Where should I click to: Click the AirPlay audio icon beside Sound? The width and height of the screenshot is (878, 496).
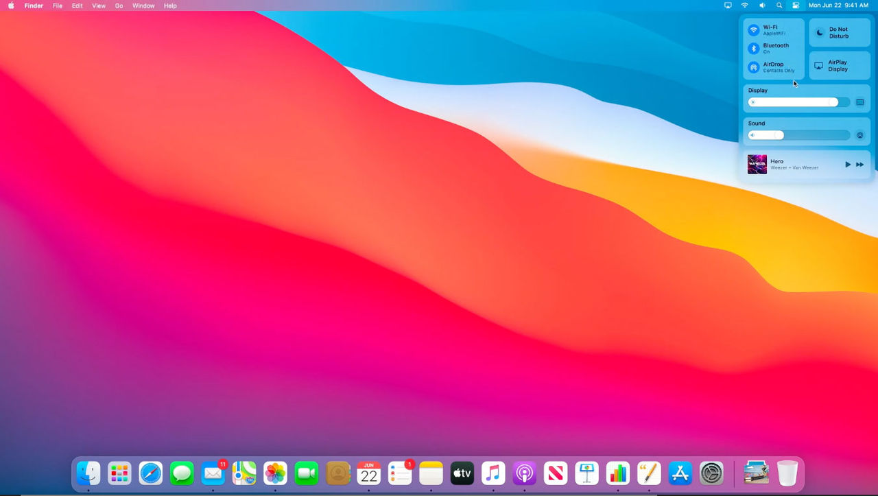860,135
